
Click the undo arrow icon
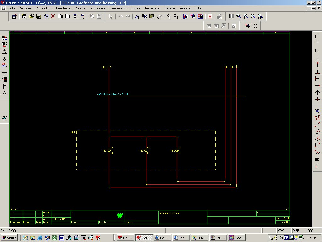pyautogui.click(x=120, y=16)
